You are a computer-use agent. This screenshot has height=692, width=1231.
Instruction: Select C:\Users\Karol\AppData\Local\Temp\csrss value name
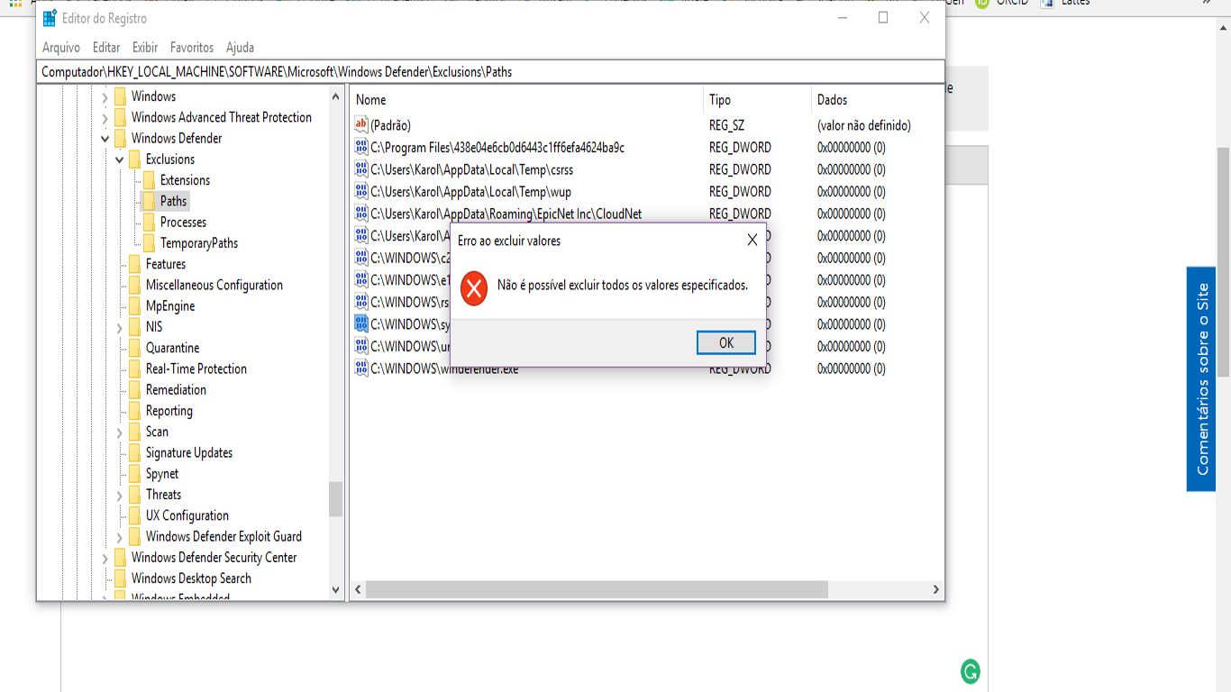point(471,169)
